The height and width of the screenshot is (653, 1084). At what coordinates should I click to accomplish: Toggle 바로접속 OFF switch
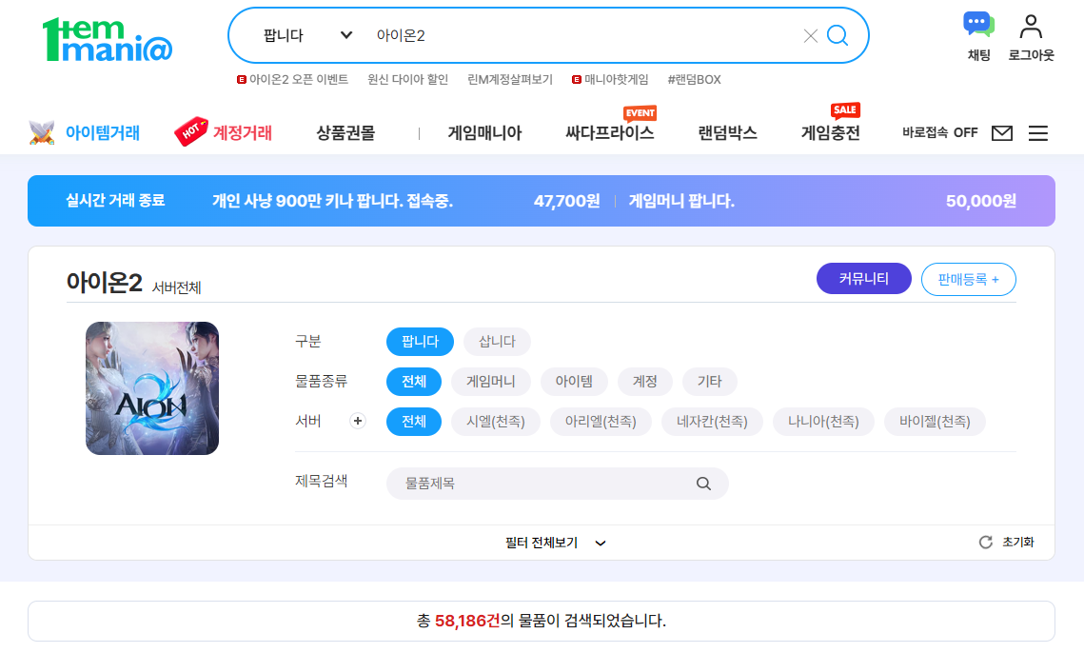(939, 133)
